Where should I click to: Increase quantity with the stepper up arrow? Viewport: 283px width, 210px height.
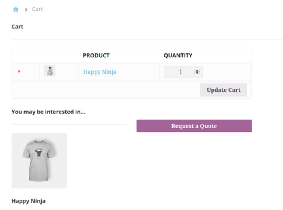(x=197, y=71)
